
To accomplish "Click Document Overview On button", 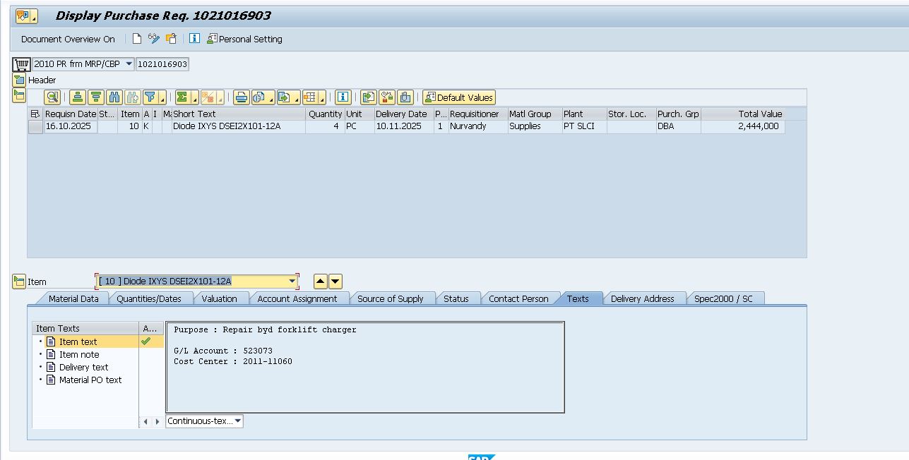I will point(68,39).
